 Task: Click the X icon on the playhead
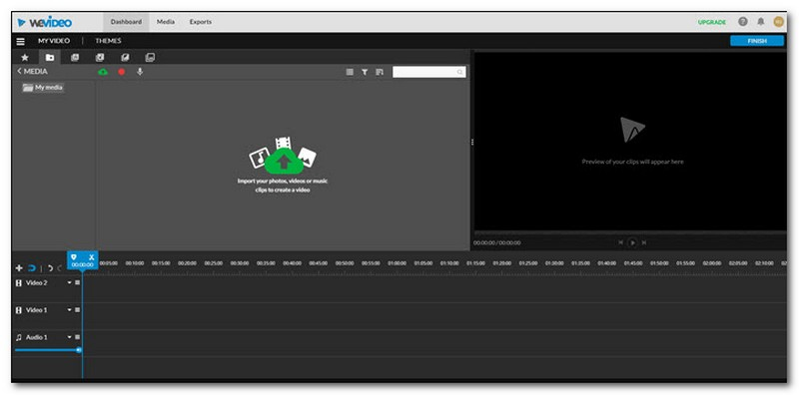coord(92,257)
